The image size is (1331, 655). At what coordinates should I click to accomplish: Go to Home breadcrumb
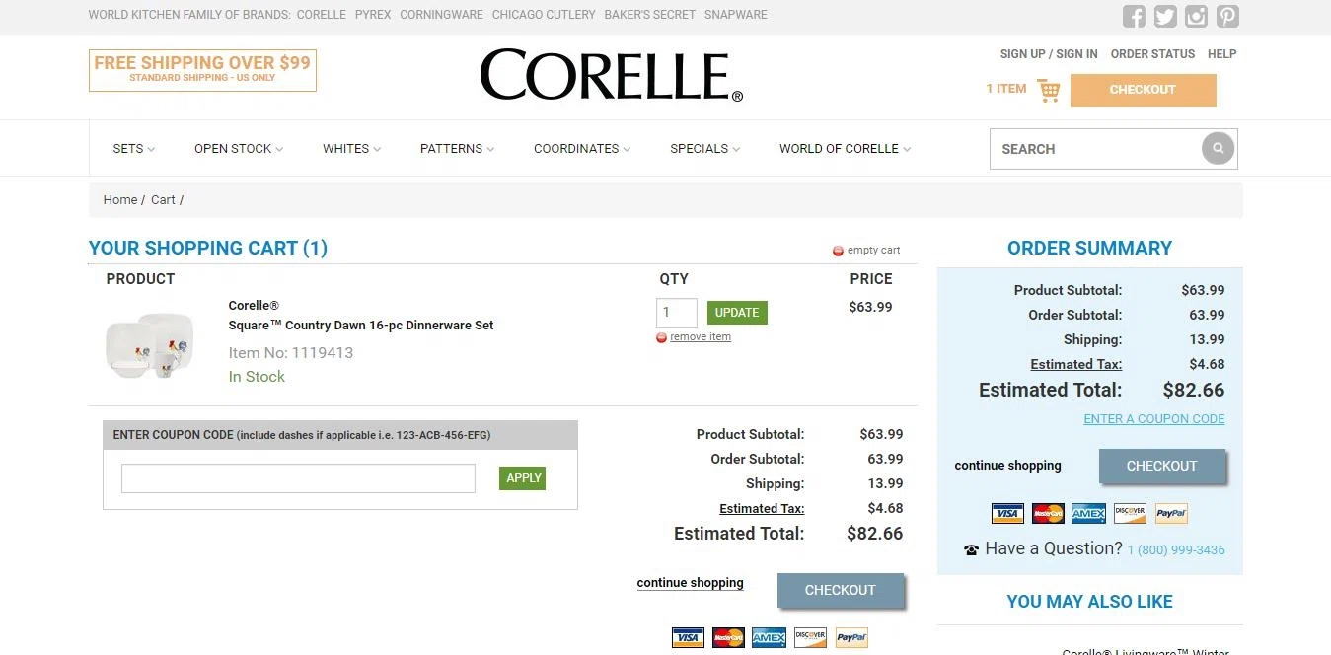pyautogui.click(x=120, y=200)
